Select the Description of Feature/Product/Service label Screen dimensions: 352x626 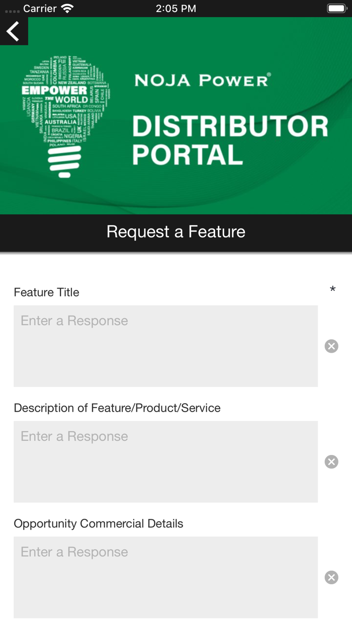click(117, 408)
